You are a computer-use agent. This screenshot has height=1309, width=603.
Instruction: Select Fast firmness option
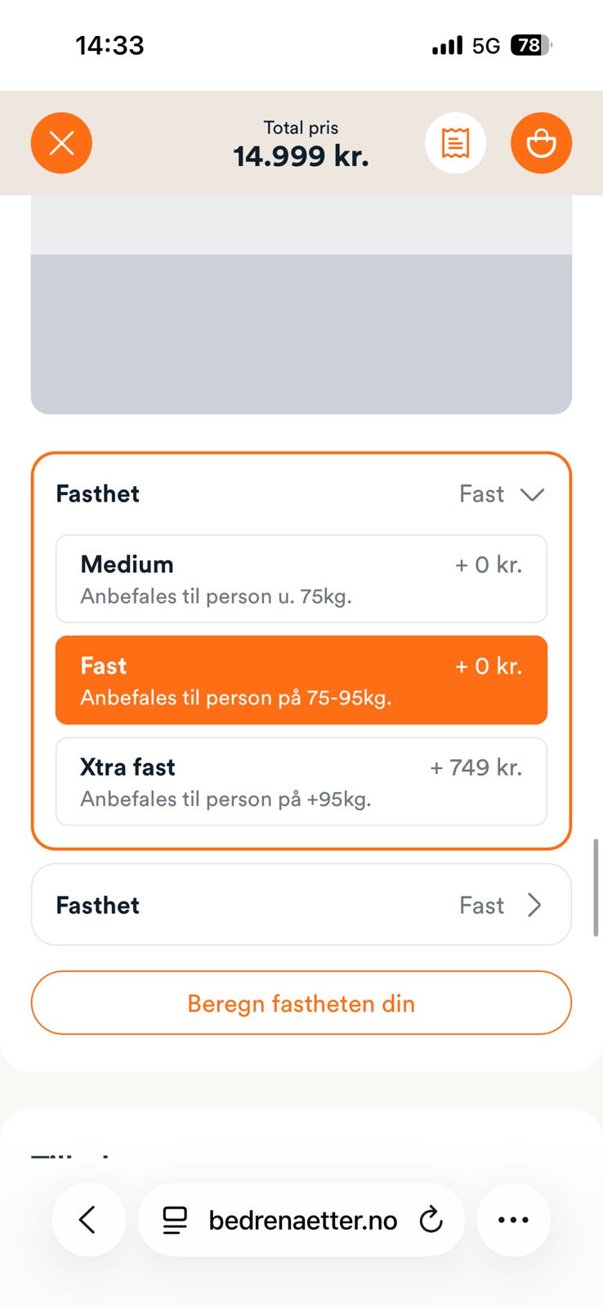(301, 680)
